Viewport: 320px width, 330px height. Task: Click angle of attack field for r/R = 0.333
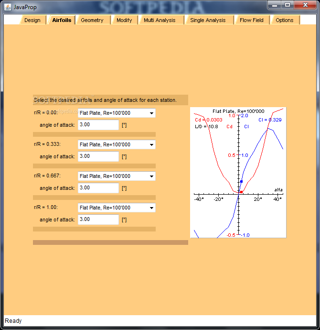click(98, 156)
